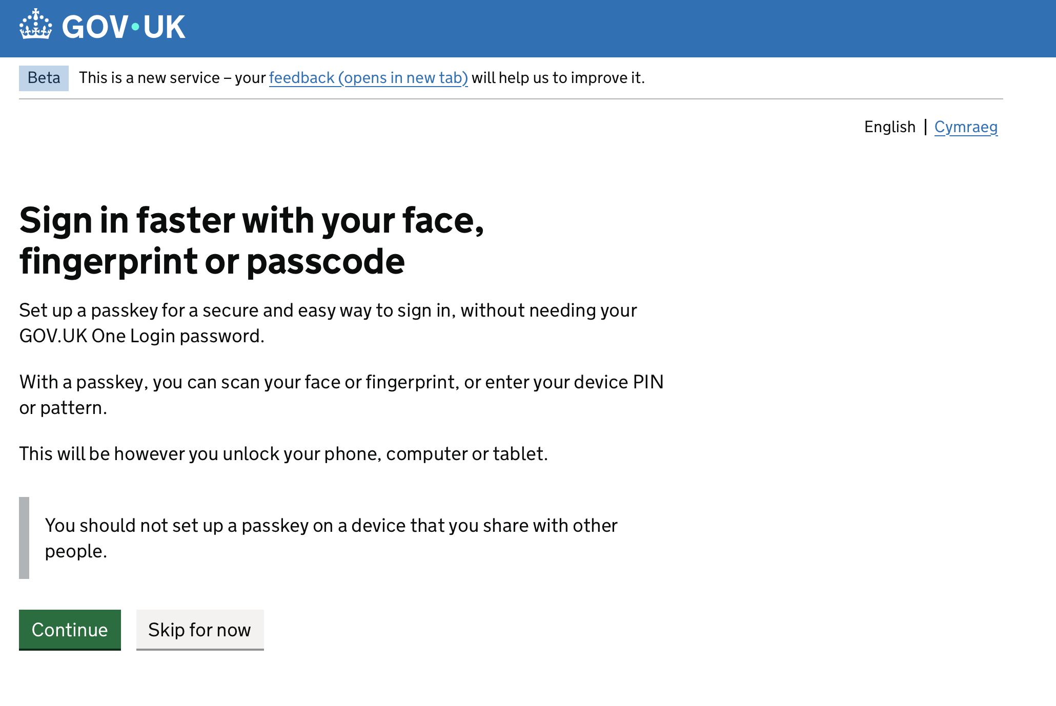Click the Beta phase tag
Viewport: 1056px width, 706px height.
(x=44, y=78)
